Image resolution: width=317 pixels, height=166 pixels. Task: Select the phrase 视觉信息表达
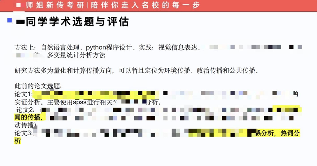[x=178, y=47]
